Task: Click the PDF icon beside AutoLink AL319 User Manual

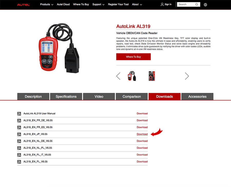Action: [19, 114]
